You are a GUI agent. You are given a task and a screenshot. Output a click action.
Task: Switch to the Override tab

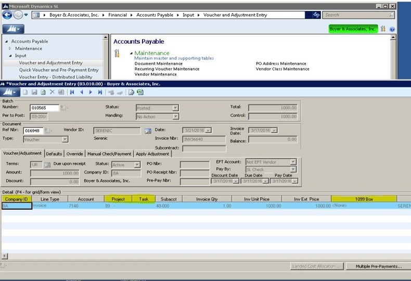74,154
